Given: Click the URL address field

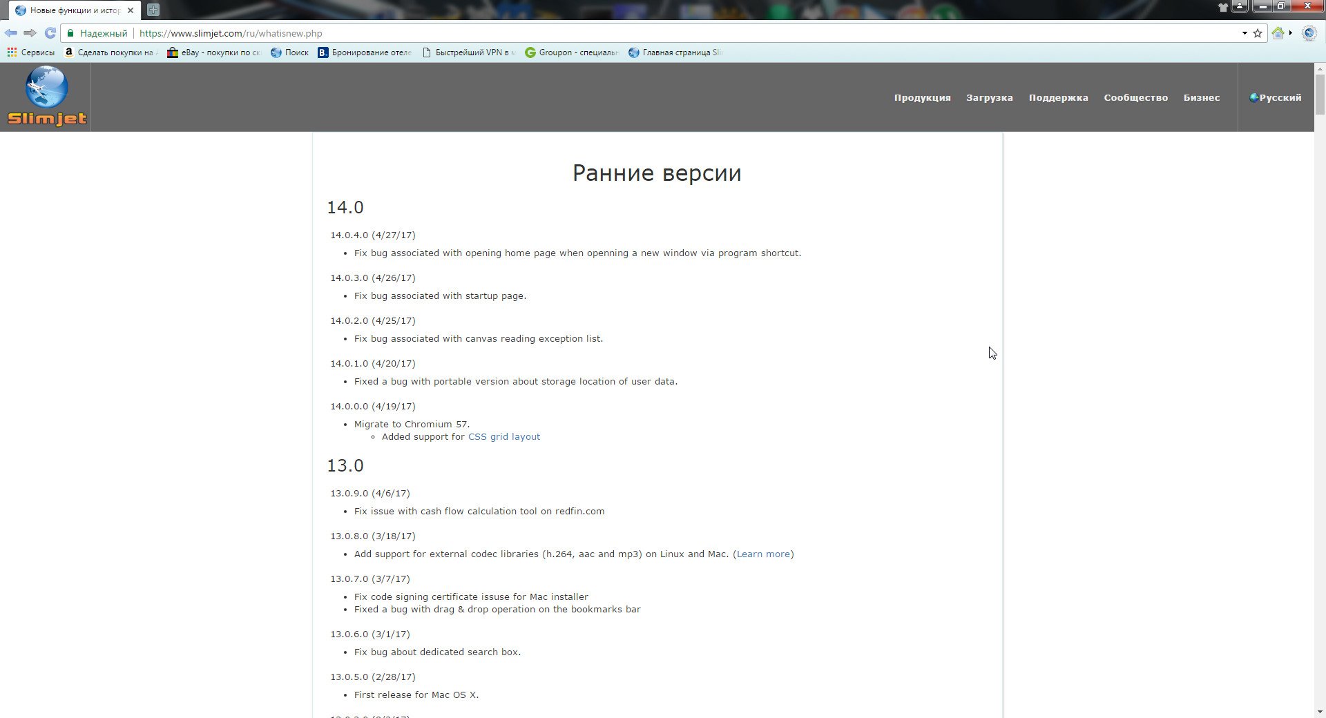Looking at the screenshot, I should point(622,33).
